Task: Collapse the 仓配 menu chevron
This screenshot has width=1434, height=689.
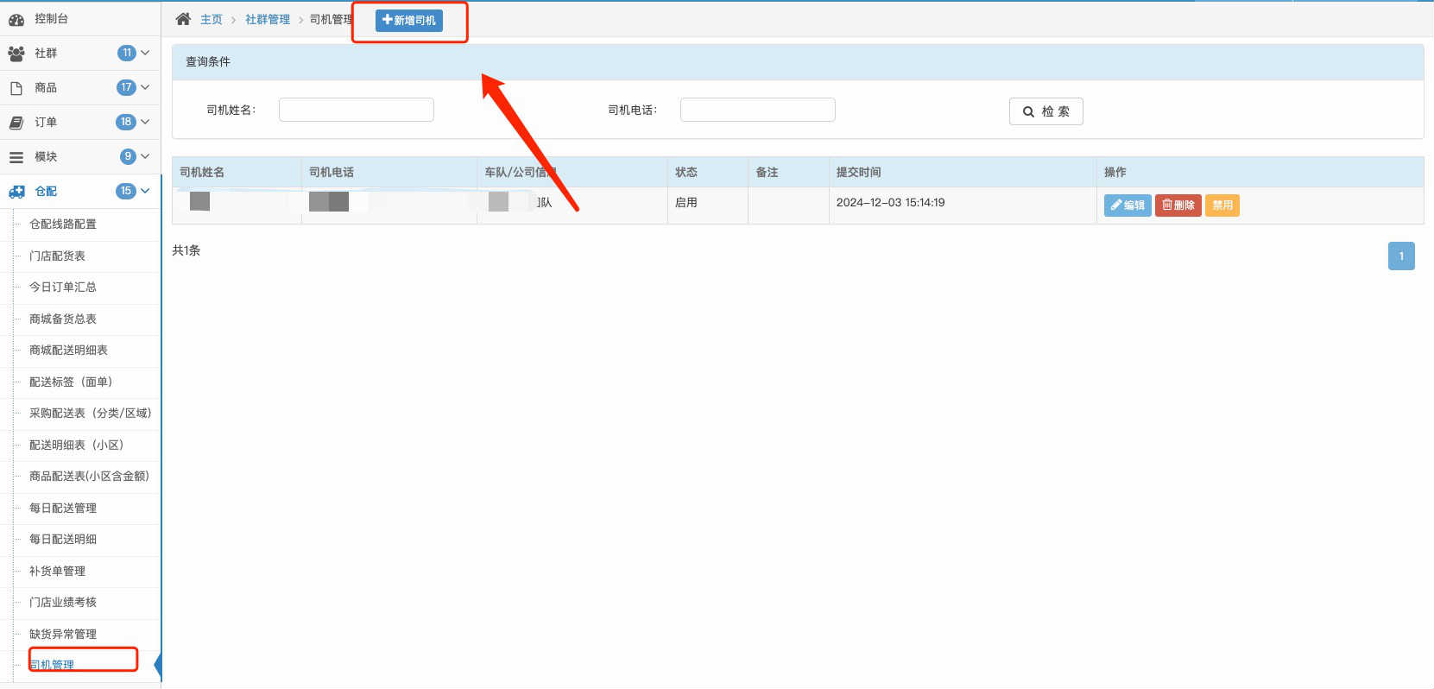Action: (145, 191)
